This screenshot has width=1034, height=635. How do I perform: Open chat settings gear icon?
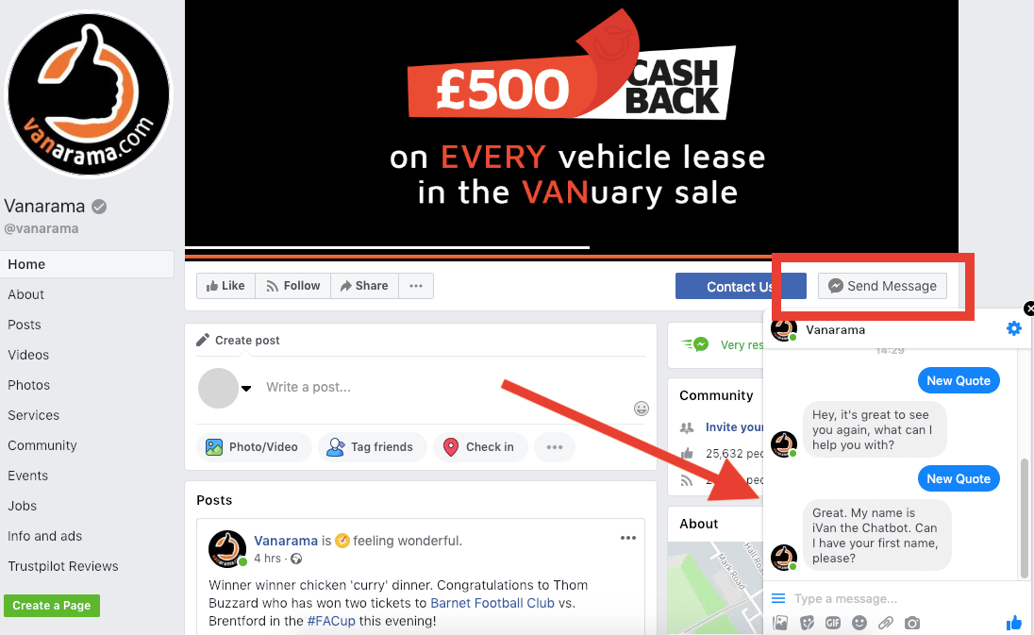1013,328
